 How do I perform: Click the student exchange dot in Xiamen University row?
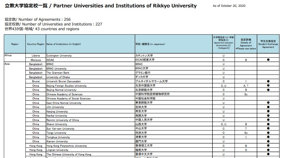click(268, 141)
